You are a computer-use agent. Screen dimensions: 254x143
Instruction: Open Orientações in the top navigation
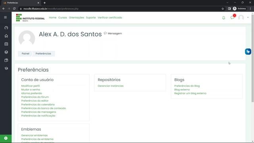pyautogui.click(x=77, y=17)
